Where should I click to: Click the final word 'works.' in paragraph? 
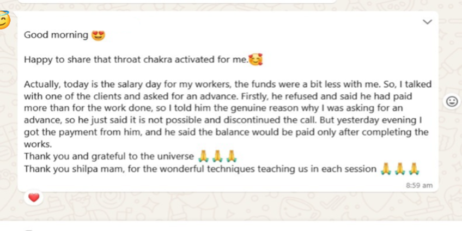37,145
